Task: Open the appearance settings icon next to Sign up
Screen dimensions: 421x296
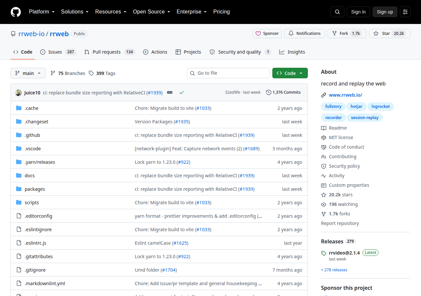Action: [405, 12]
